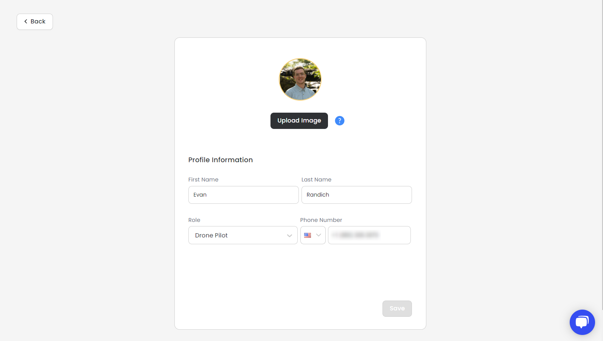The image size is (603, 341).
Task: Click the Phone Number label
Action: click(x=321, y=220)
